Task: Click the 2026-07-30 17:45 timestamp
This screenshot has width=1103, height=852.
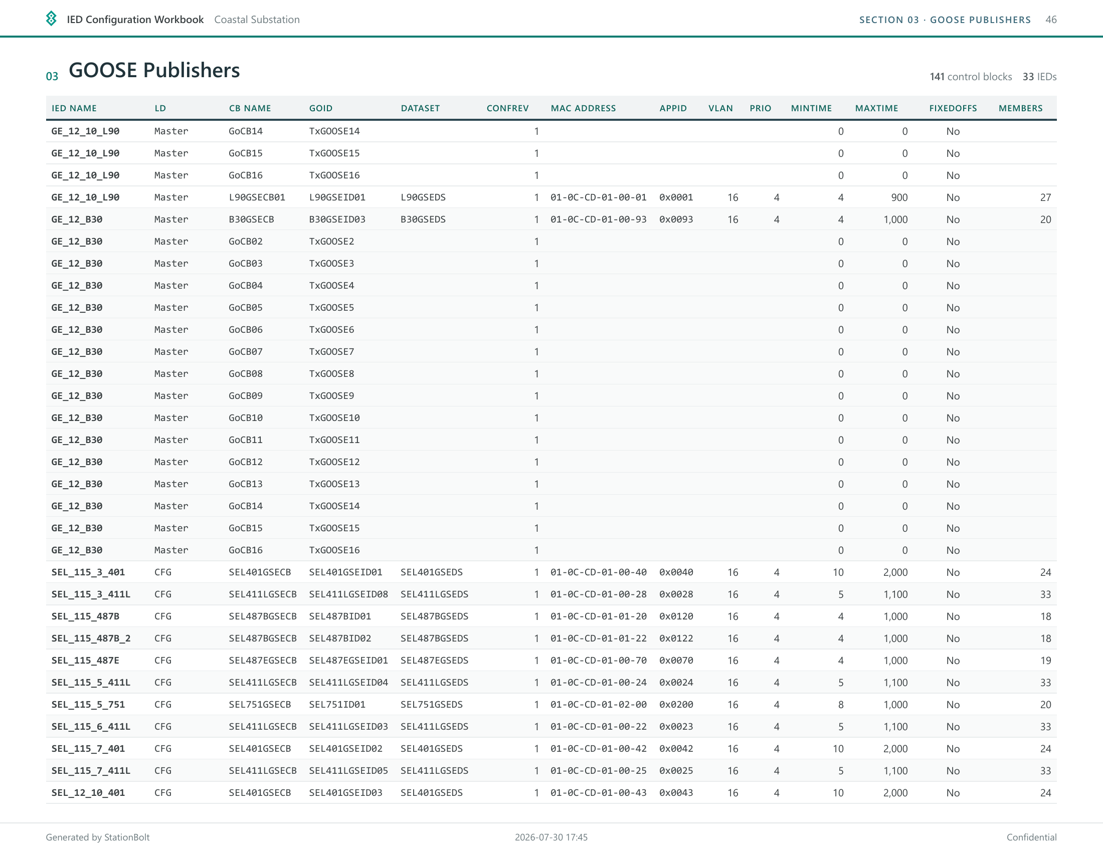Action: point(551,837)
